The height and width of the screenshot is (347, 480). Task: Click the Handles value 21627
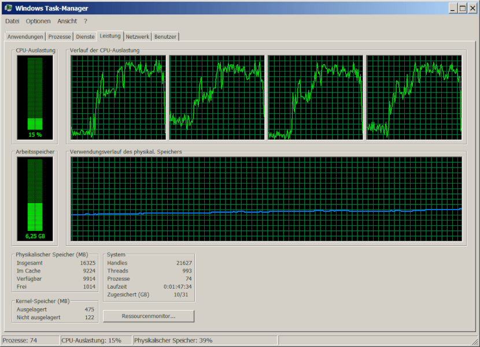click(x=184, y=263)
